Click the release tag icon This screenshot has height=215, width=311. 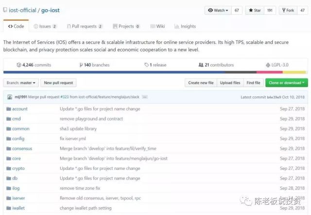point(147,65)
